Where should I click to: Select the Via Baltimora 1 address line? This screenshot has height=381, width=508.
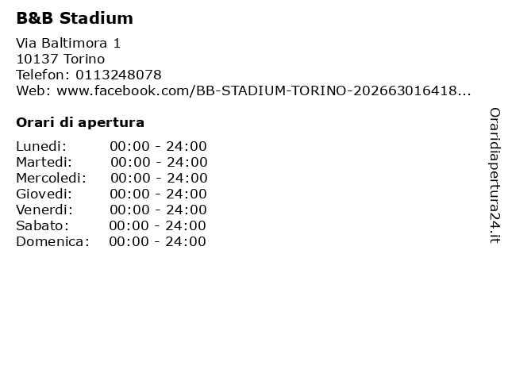[68, 43]
